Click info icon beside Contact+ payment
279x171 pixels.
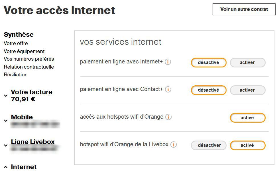(x=168, y=89)
